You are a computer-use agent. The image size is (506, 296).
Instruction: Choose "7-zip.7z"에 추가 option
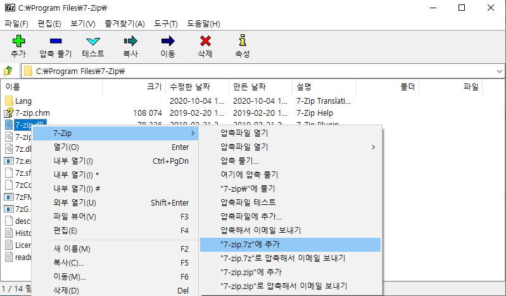(291, 244)
